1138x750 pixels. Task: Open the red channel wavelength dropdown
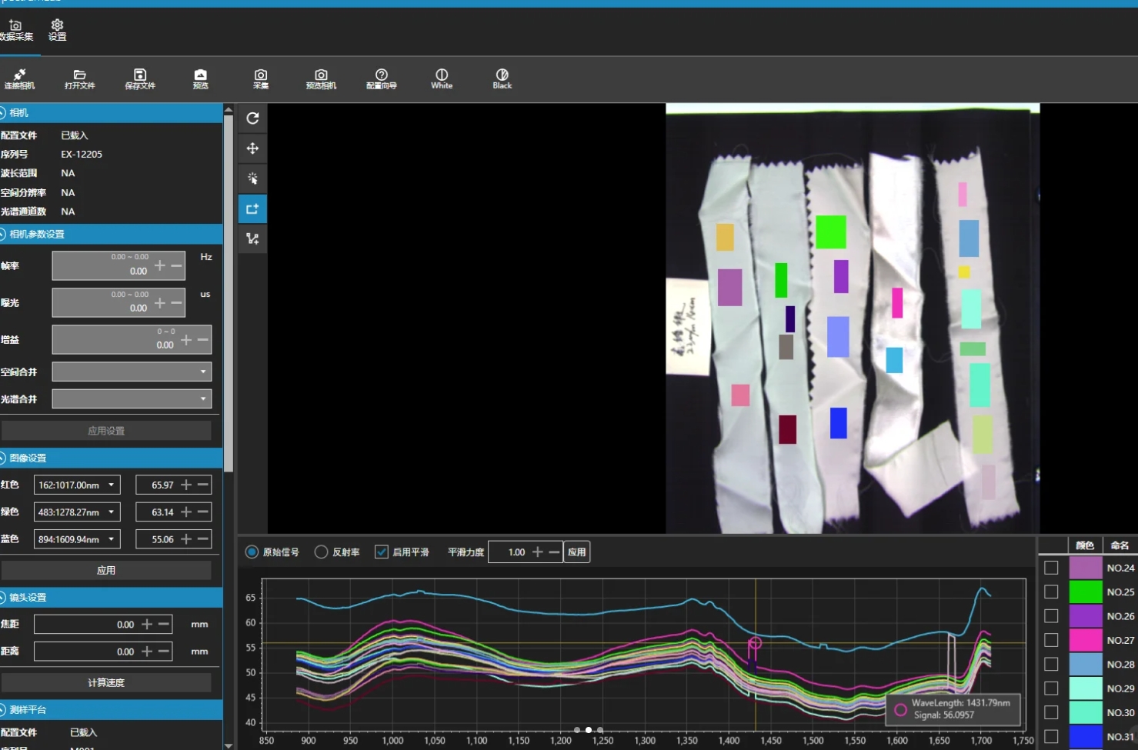pos(77,485)
